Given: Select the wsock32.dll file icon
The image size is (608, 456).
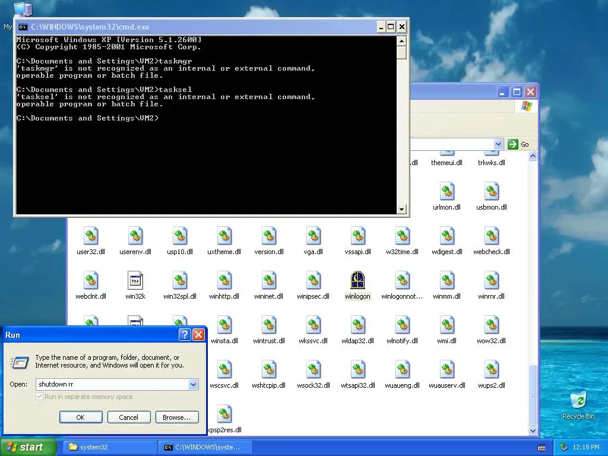Looking at the screenshot, I should click(x=313, y=370).
